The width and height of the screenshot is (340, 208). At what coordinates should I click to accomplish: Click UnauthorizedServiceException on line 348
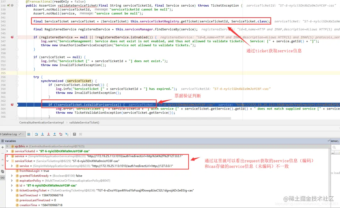point(86,45)
